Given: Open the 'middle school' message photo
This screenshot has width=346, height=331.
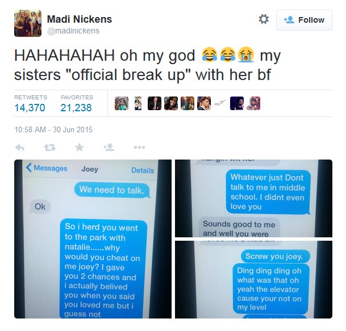Looking at the screenshot, I should tap(253, 199).
